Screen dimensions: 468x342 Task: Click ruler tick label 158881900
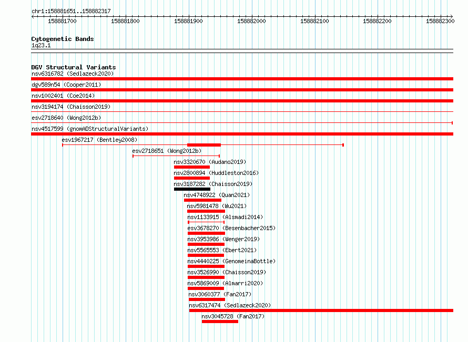(x=188, y=21)
